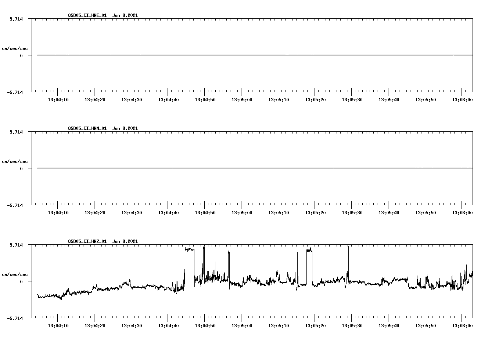This screenshot has width=499, height=339.
Task: Click 13:04:30 time label under HNE plot
Action: (x=132, y=100)
